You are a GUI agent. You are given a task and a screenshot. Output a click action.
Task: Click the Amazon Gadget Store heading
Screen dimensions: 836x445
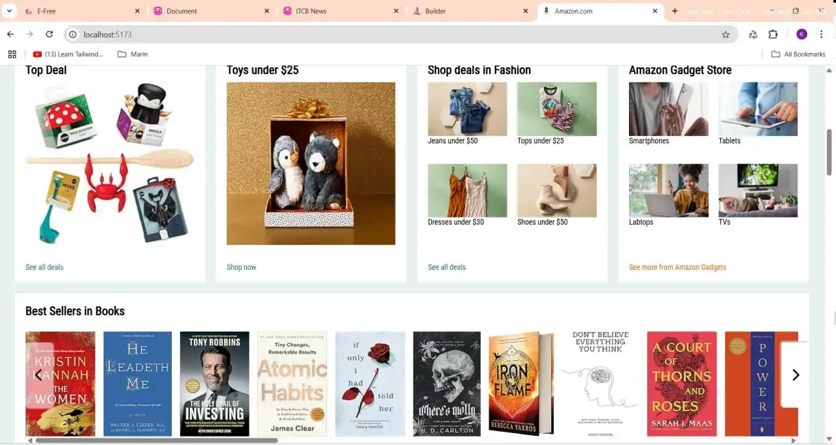tap(680, 70)
